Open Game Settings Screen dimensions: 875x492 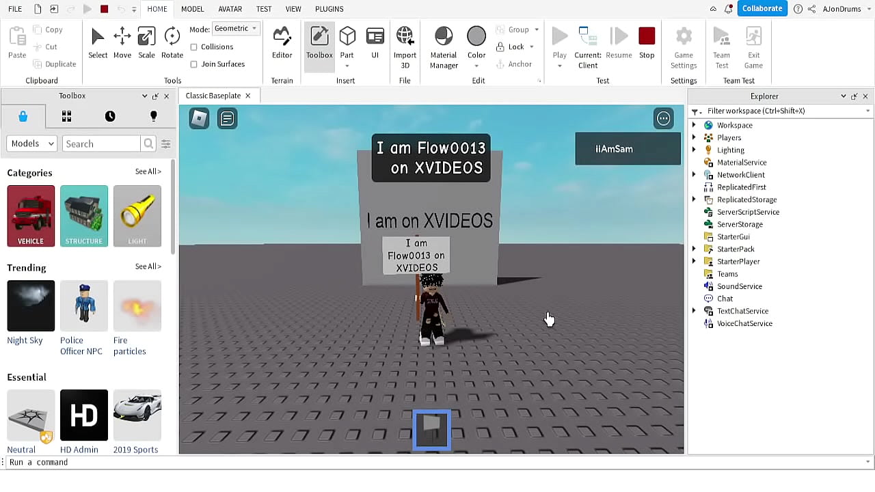[x=683, y=42]
